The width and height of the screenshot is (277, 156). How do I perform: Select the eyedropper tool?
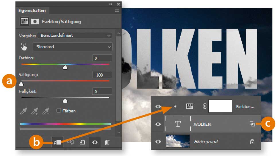coord(24,111)
